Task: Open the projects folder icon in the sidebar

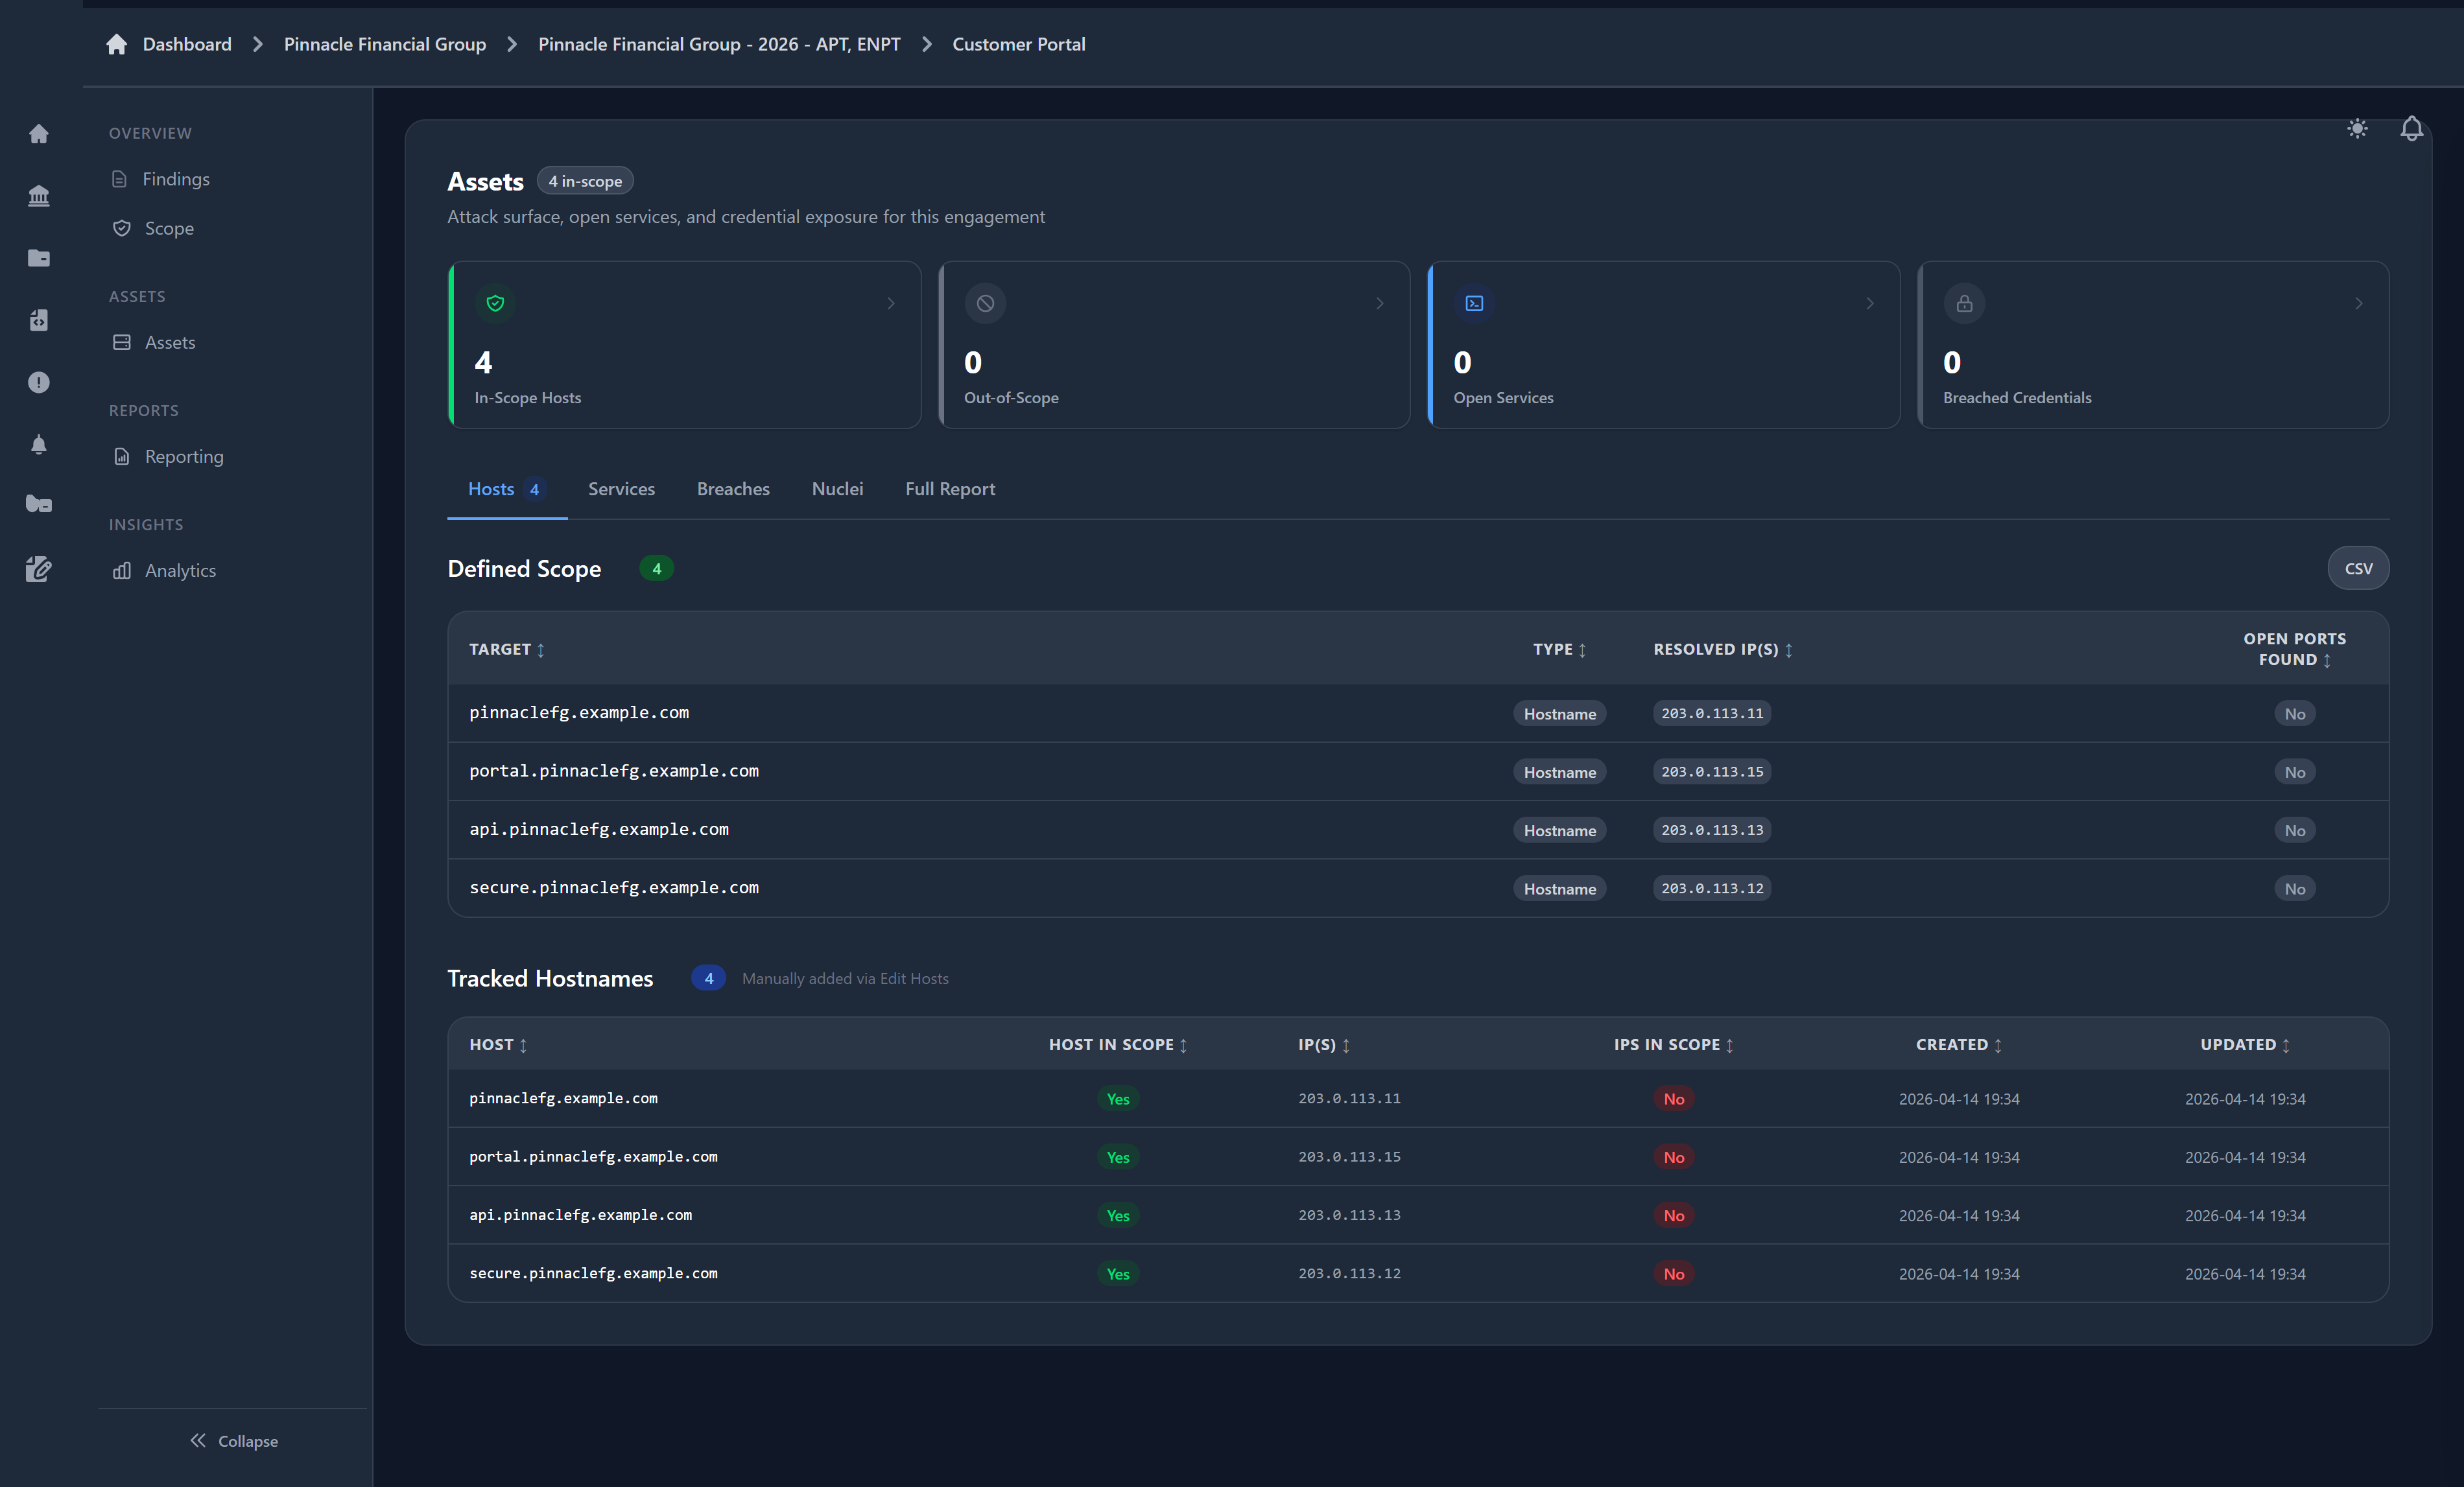Action: coord(38,257)
